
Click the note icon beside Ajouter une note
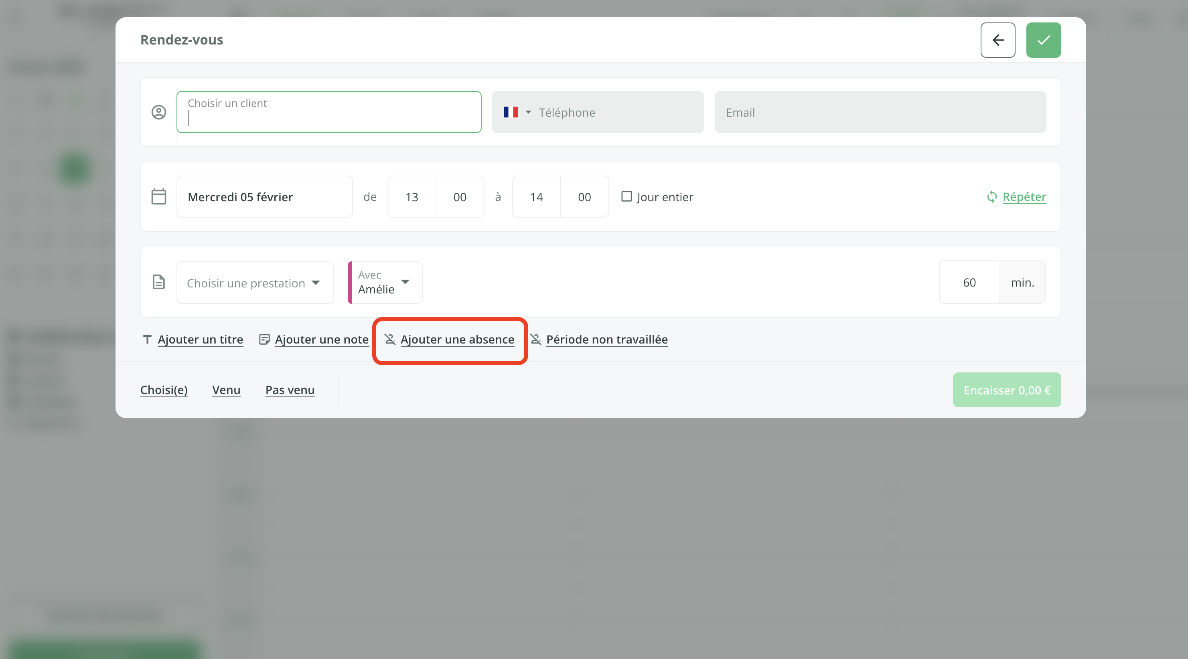click(264, 340)
